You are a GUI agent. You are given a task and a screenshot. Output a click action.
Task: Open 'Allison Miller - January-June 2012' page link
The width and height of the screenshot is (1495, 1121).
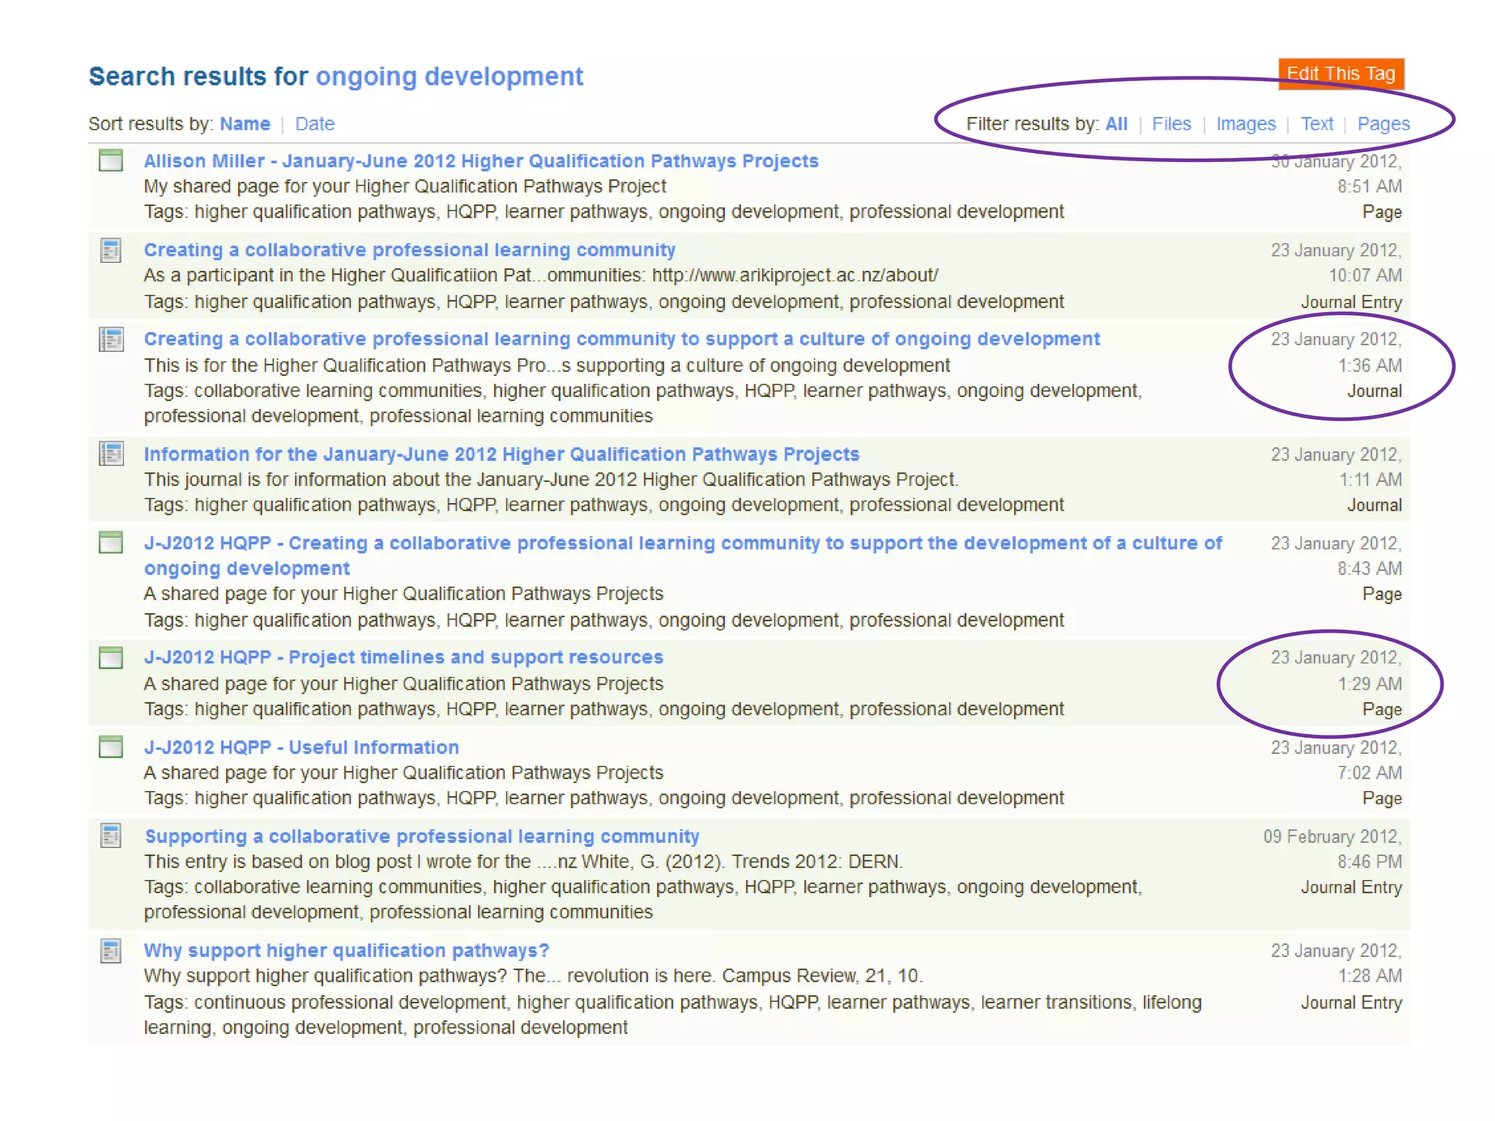click(480, 161)
